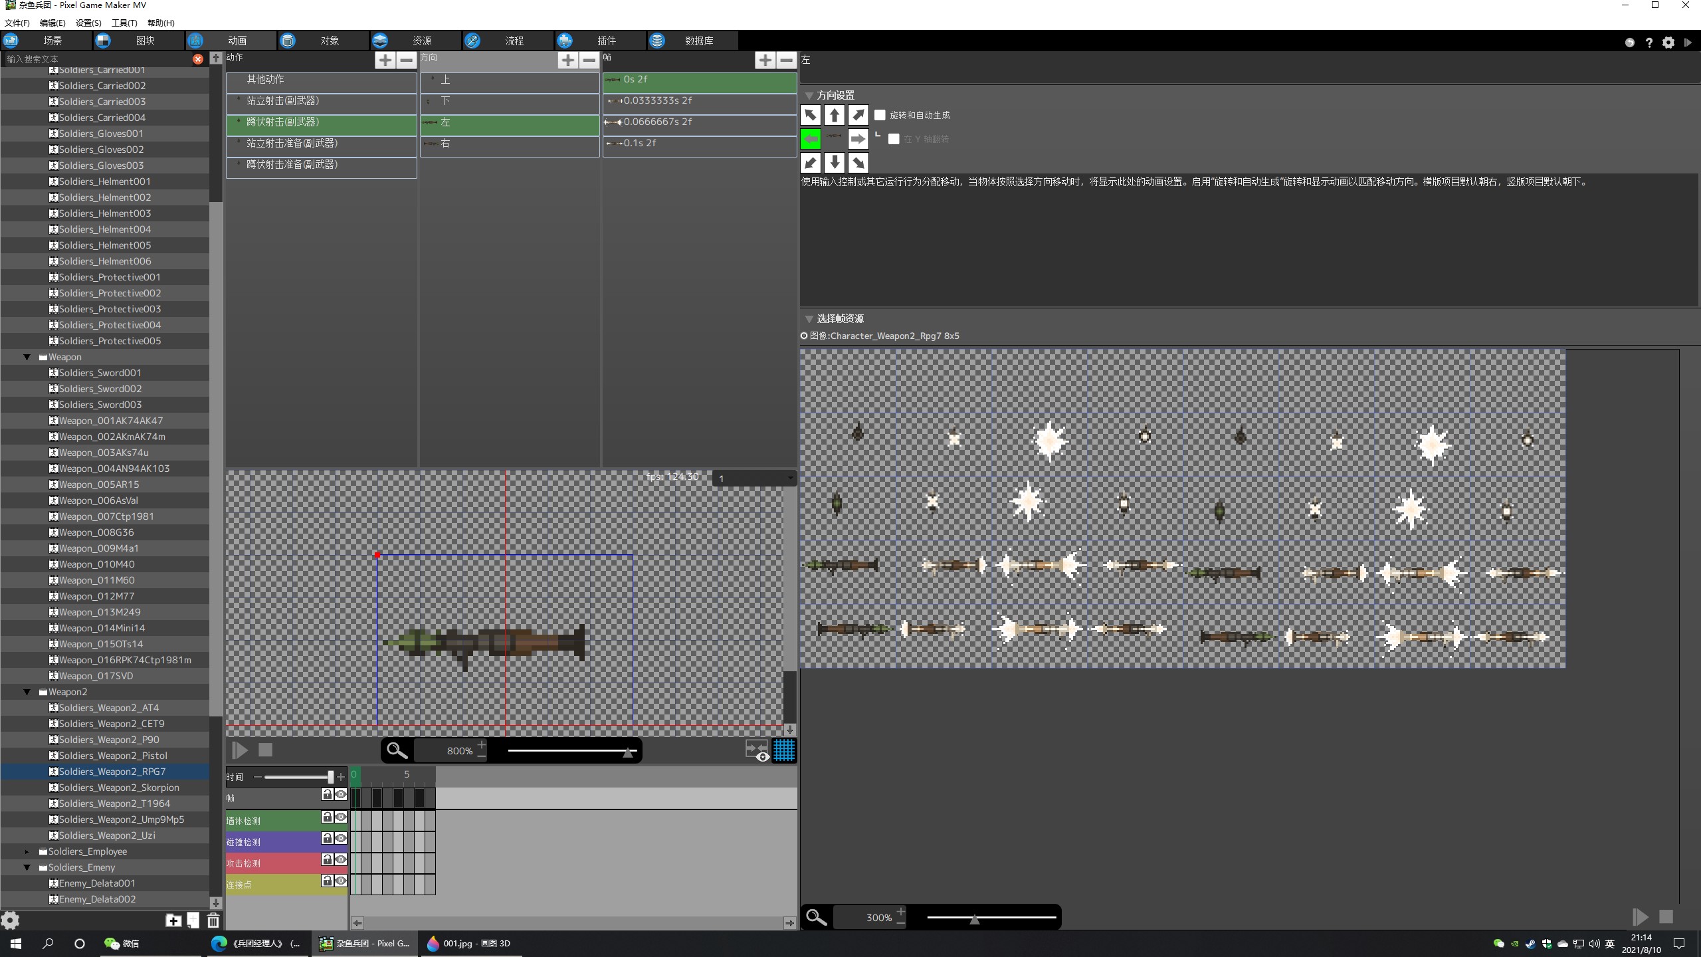The width and height of the screenshot is (1701, 957).
Task: Clear the search box with the red X
Action: click(198, 59)
